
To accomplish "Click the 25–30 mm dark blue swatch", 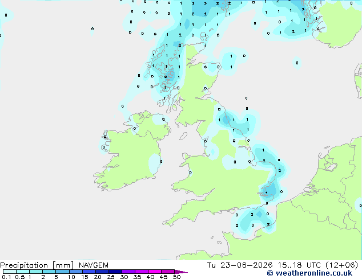I will click(115, 272).
